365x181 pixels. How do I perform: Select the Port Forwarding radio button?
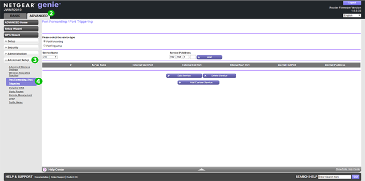pos(45,42)
